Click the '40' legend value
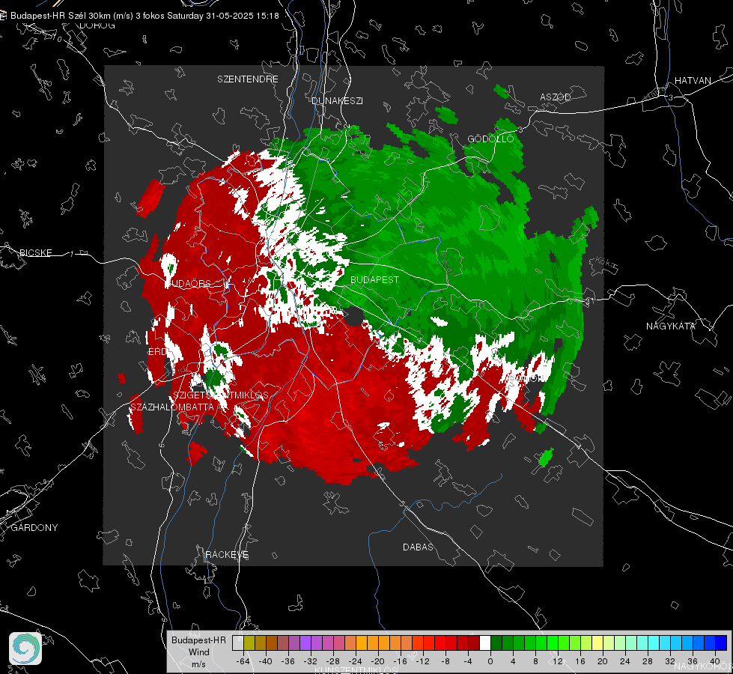Image resolution: width=733 pixels, height=674 pixels. pos(715,661)
